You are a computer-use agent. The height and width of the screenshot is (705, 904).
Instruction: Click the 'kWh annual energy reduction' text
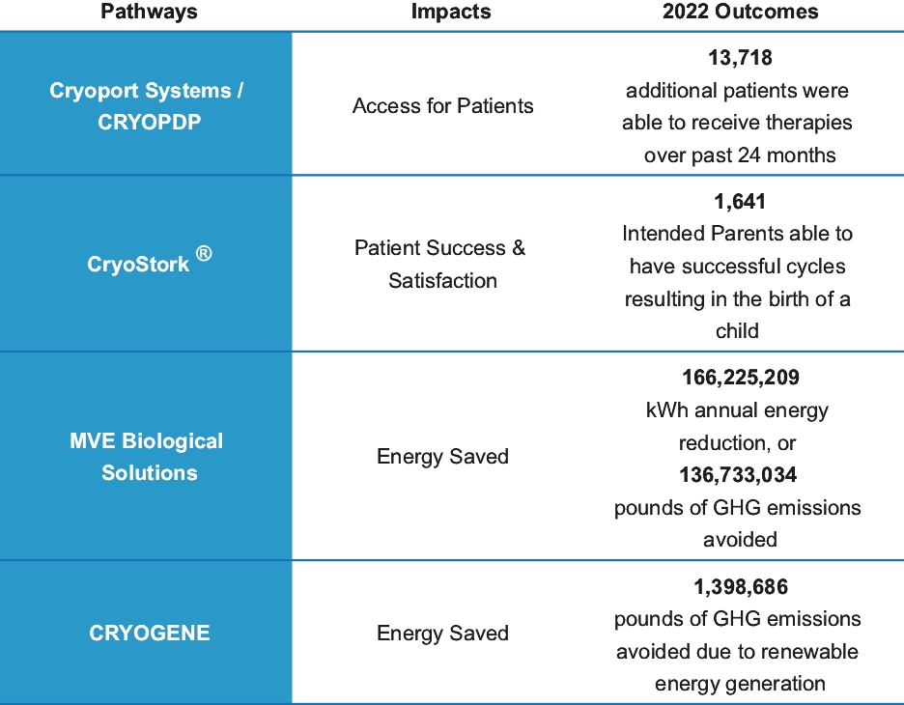(738, 425)
